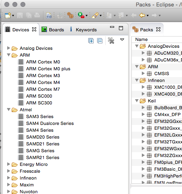Image resolution: width=182 pixels, height=194 pixels.
Task: Launch the Debug run toolbar icon
Action: click(x=81, y=15)
